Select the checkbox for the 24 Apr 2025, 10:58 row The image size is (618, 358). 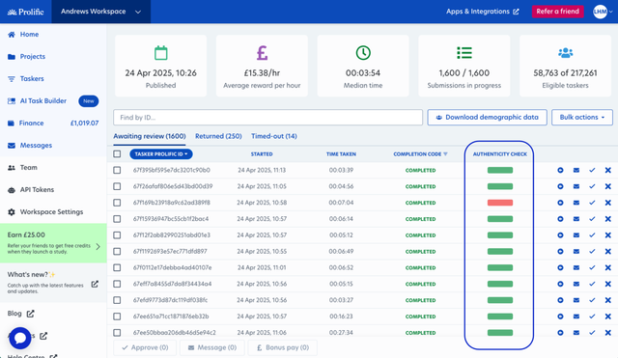point(117,203)
